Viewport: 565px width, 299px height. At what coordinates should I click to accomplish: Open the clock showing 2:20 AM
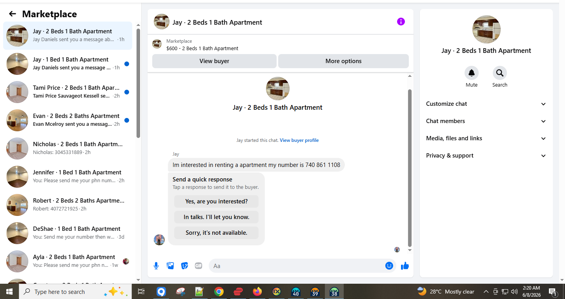tap(531, 292)
